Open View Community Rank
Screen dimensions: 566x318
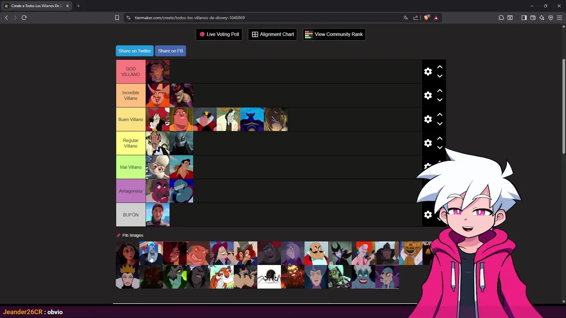[334, 34]
